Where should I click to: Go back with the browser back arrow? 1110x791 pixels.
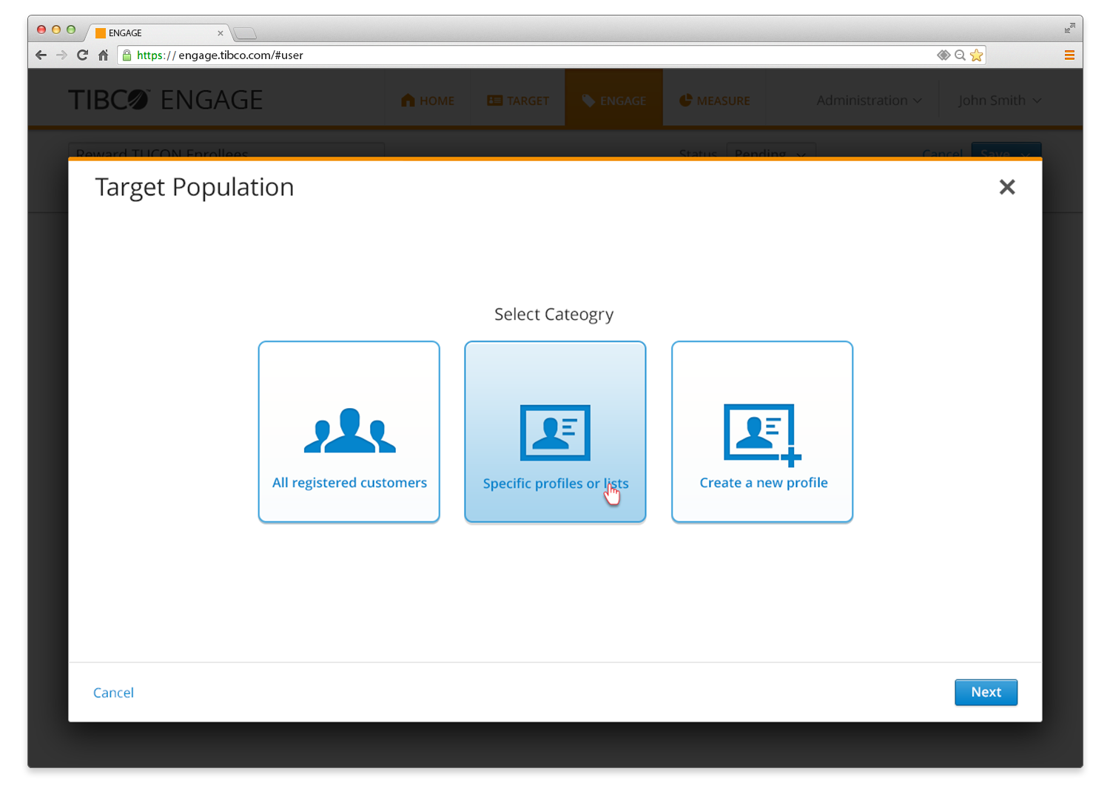click(41, 55)
